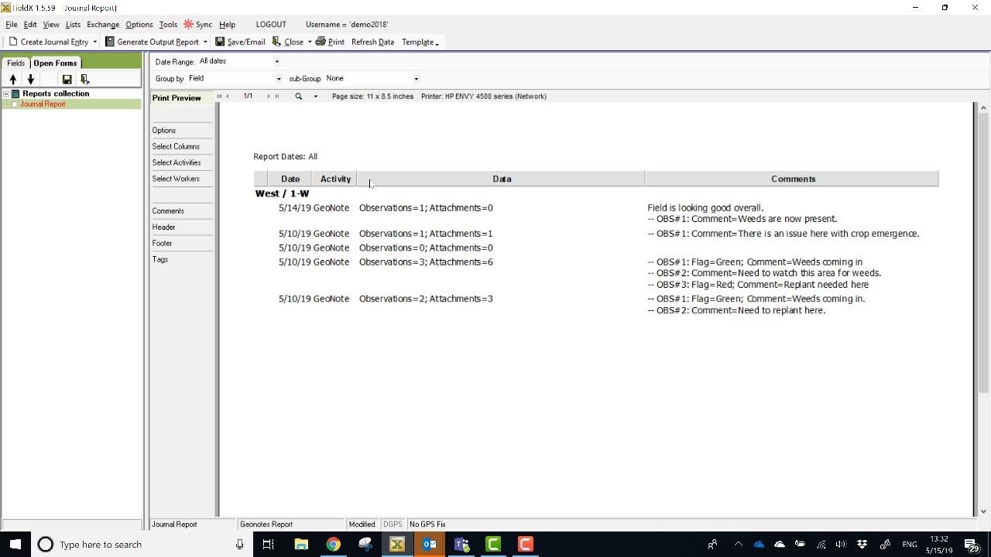Open File Explorer from the taskbar
The width and height of the screenshot is (991, 557).
pyautogui.click(x=301, y=545)
